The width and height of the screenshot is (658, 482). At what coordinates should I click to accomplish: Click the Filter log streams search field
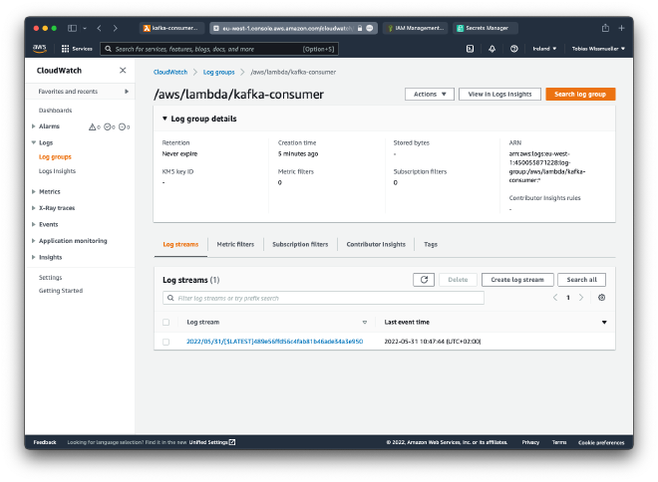(x=323, y=298)
